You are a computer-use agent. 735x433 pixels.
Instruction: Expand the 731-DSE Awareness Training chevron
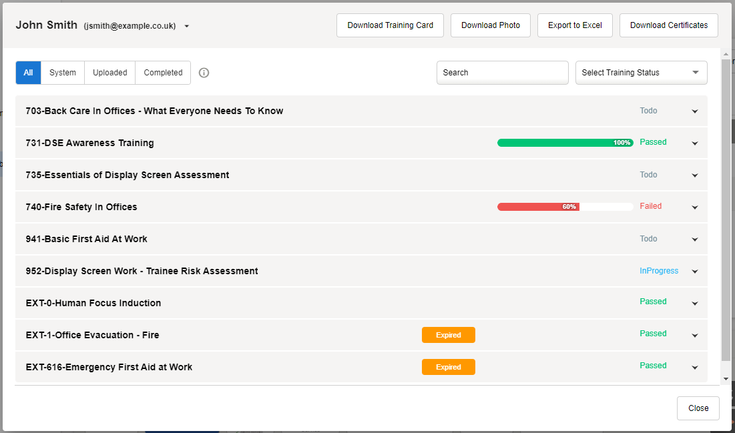pyautogui.click(x=694, y=143)
